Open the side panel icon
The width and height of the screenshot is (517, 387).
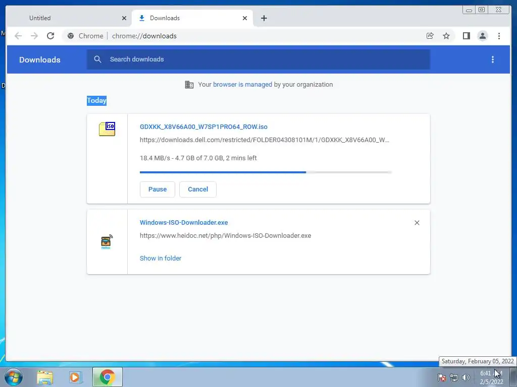[x=466, y=36]
